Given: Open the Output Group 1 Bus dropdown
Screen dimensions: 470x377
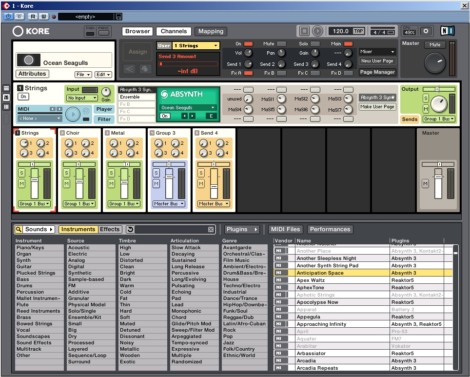Looking at the screenshot, I should click(x=439, y=119).
